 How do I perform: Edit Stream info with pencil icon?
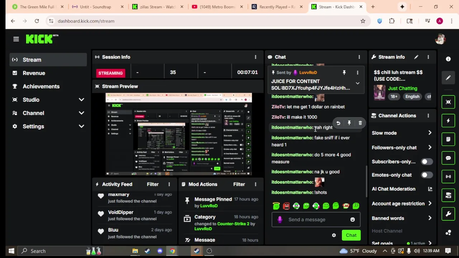click(x=416, y=57)
